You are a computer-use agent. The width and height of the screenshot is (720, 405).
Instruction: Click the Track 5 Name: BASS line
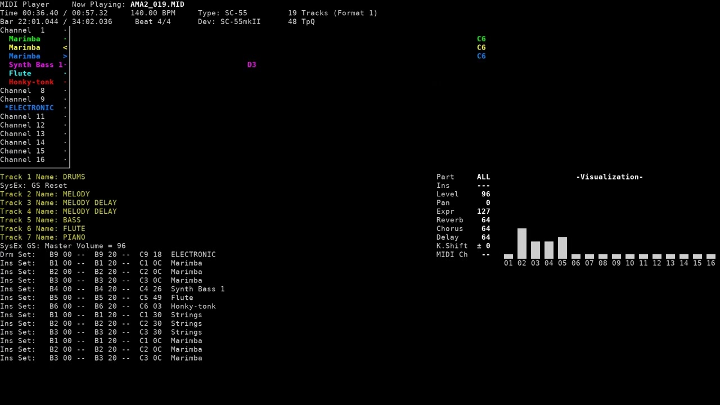[40, 220]
